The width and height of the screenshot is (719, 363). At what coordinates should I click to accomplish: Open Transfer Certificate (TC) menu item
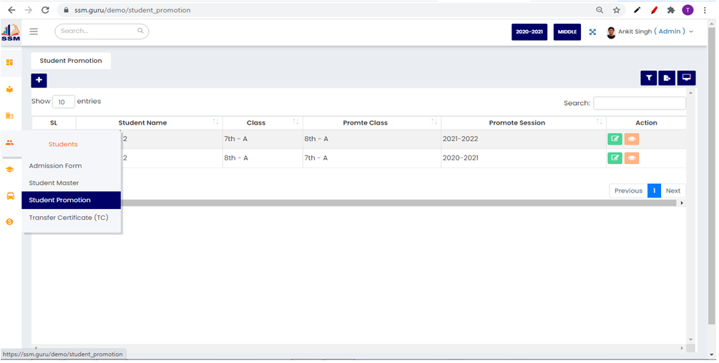[x=68, y=217]
